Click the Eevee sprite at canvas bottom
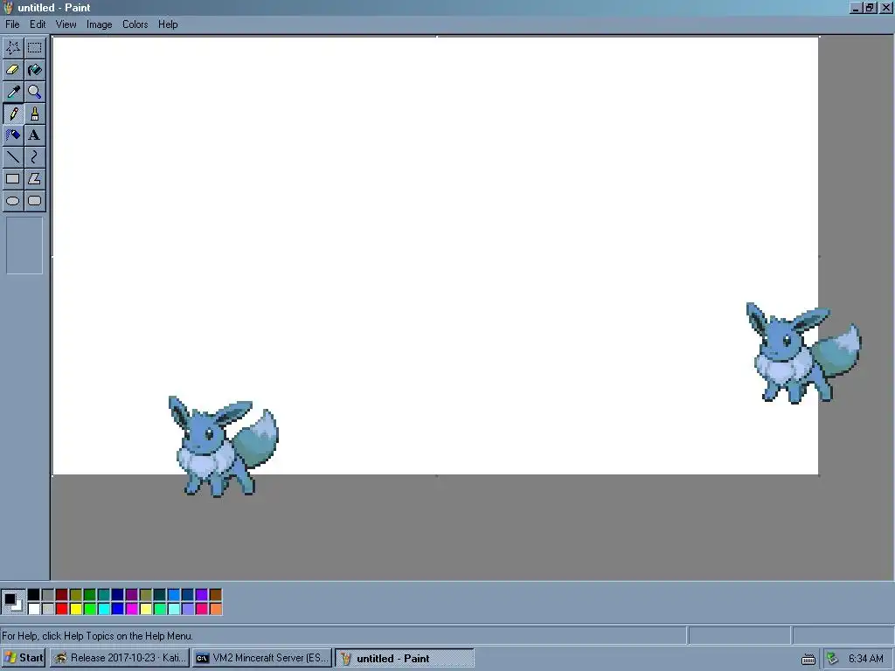This screenshot has height=671, width=895. pyautogui.click(x=223, y=446)
